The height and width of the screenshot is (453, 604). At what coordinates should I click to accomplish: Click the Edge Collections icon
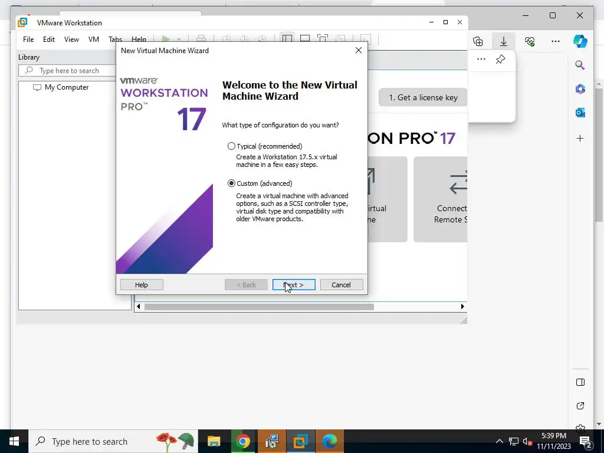pos(478,41)
